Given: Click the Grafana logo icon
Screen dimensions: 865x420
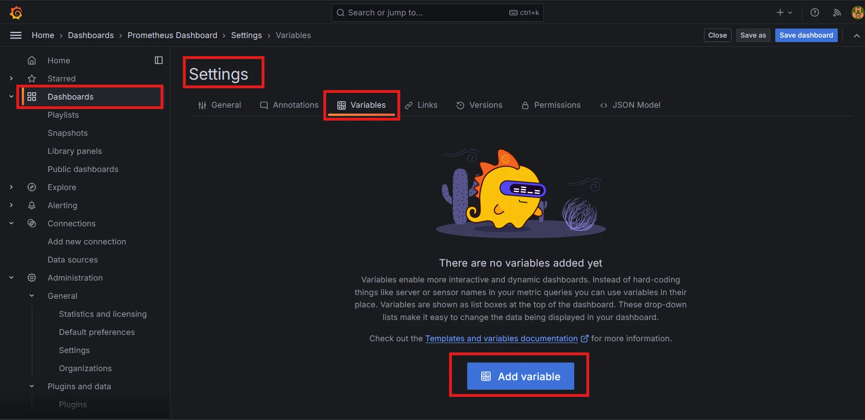Looking at the screenshot, I should [16, 13].
